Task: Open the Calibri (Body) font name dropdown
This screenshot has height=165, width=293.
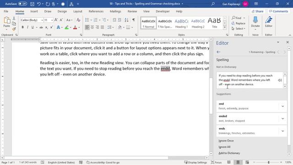Action: point(42,20)
